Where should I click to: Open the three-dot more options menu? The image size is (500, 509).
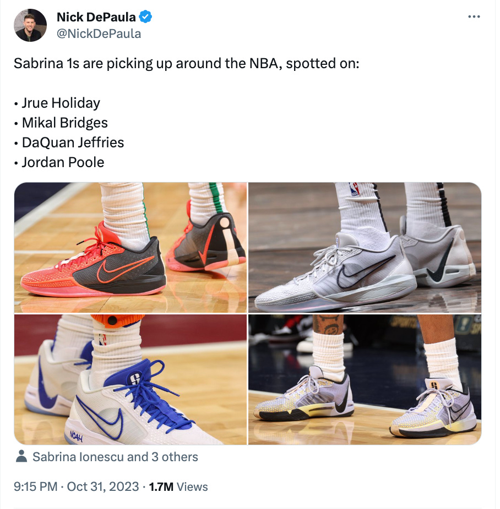[x=474, y=16]
